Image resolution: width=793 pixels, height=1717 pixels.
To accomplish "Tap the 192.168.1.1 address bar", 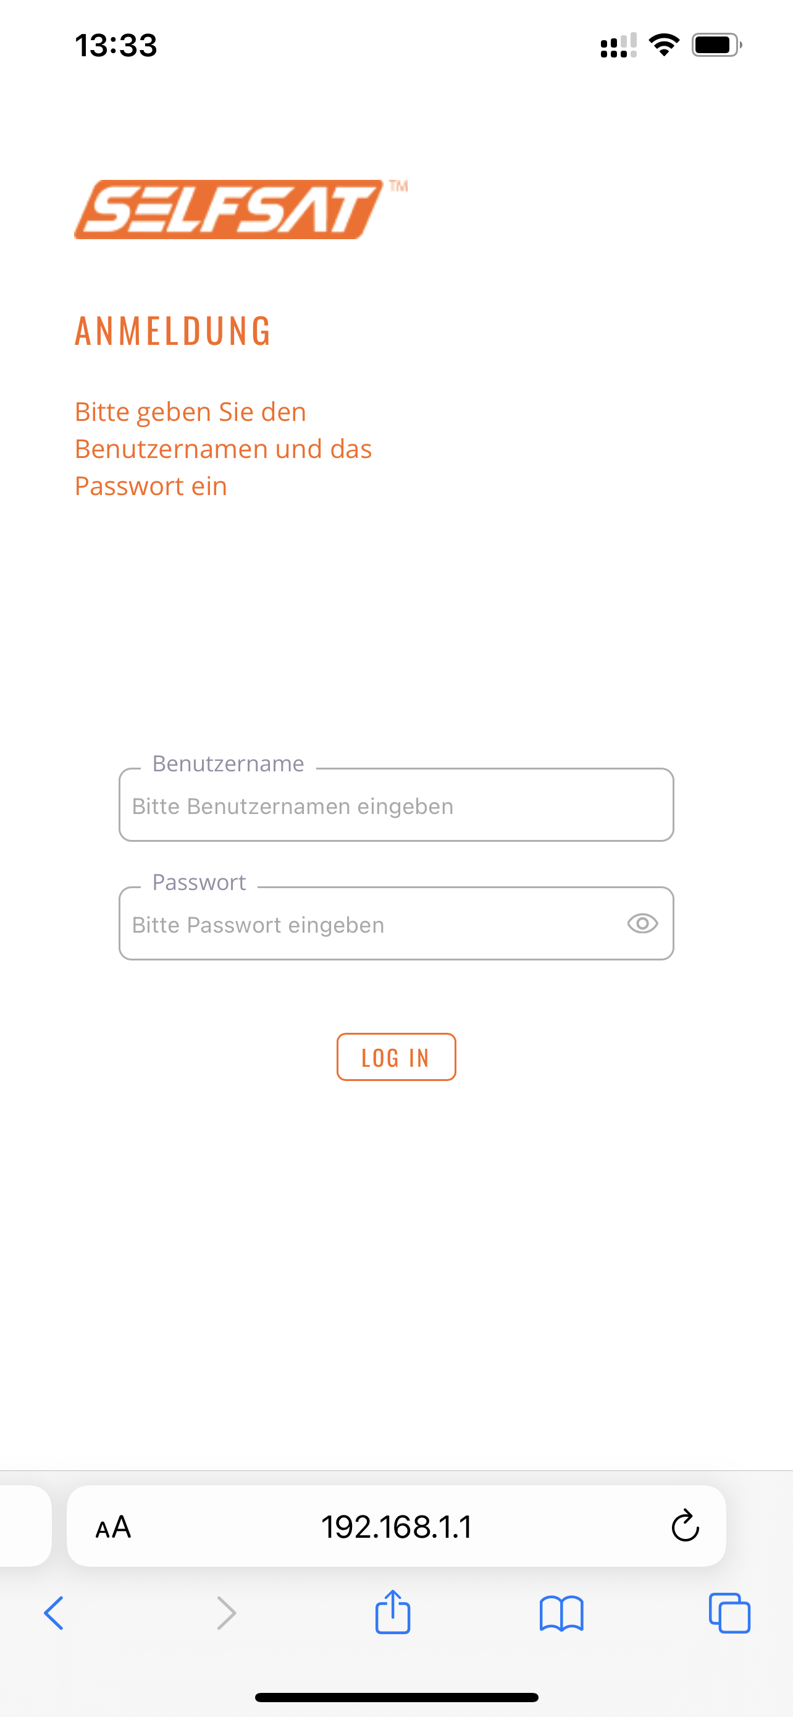I will pyautogui.click(x=396, y=1527).
